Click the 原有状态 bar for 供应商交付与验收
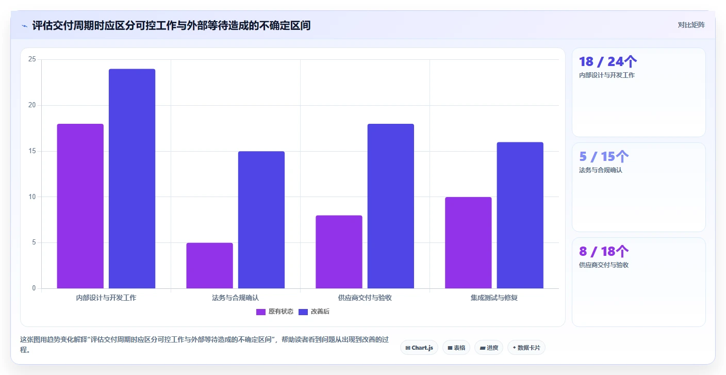The image size is (726, 375). pyautogui.click(x=339, y=252)
